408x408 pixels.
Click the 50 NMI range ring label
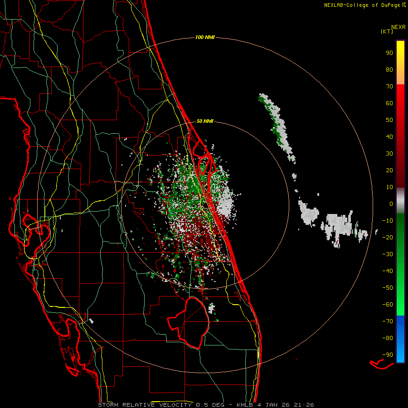pos(205,121)
